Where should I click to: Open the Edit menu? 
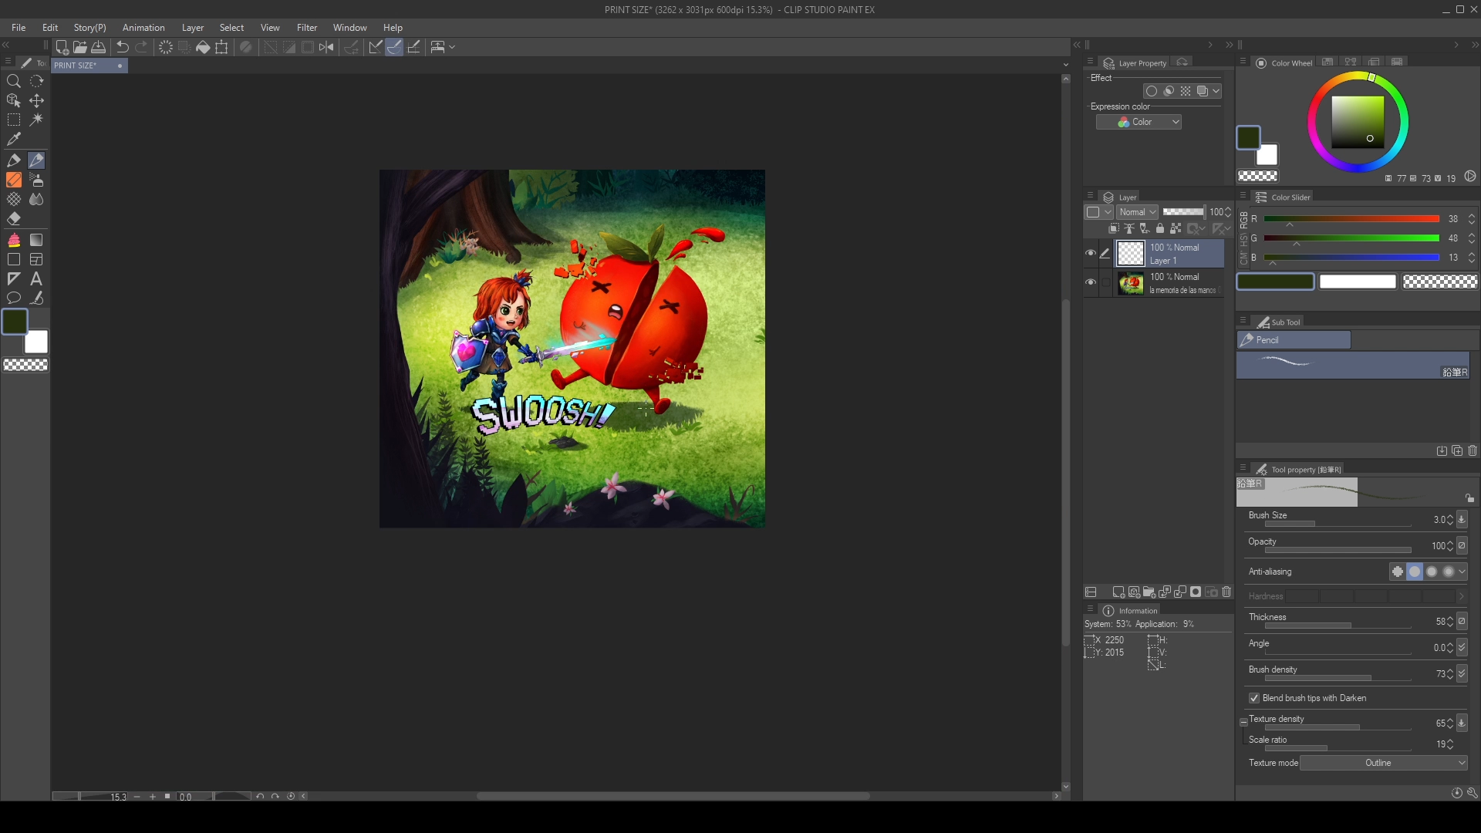(x=50, y=28)
